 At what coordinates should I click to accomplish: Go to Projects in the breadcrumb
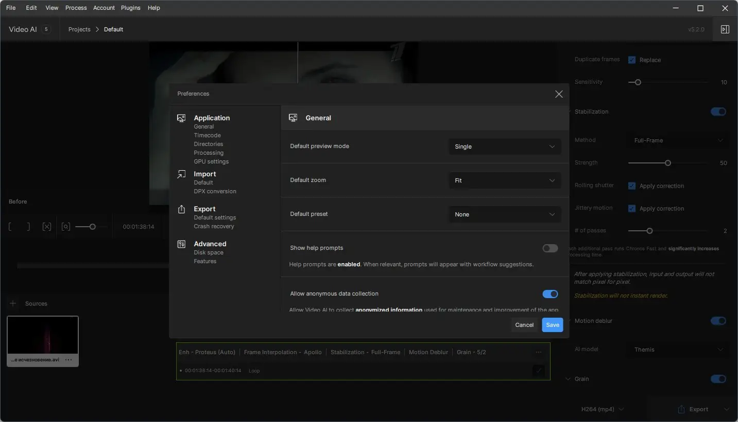click(79, 29)
